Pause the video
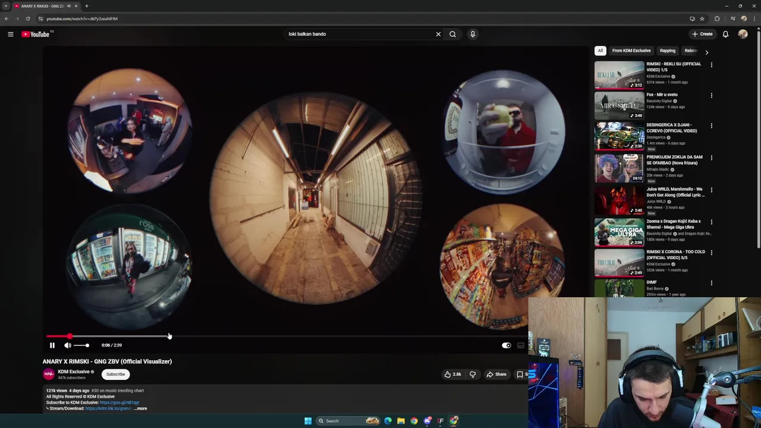 pos(52,345)
